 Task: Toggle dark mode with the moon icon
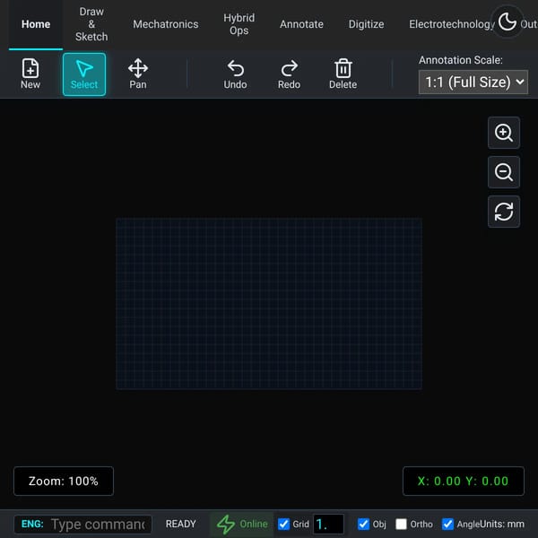pos(508,22)
